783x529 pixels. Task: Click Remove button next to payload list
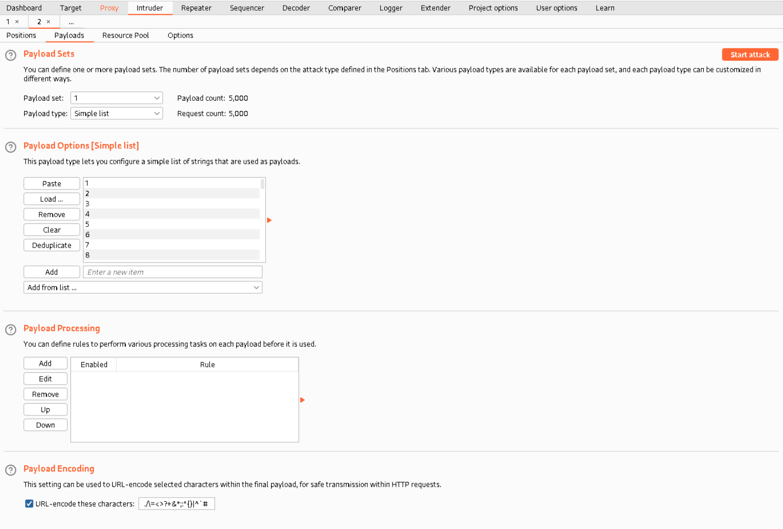tap(51, 214)
